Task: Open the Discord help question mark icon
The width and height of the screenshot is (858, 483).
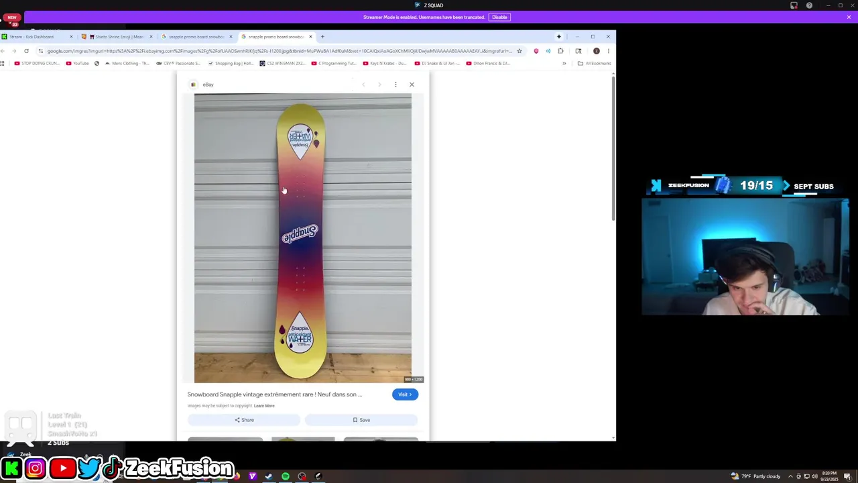Action: click(809, 5)
